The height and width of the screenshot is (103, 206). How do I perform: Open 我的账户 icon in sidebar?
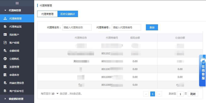[5, 35]
